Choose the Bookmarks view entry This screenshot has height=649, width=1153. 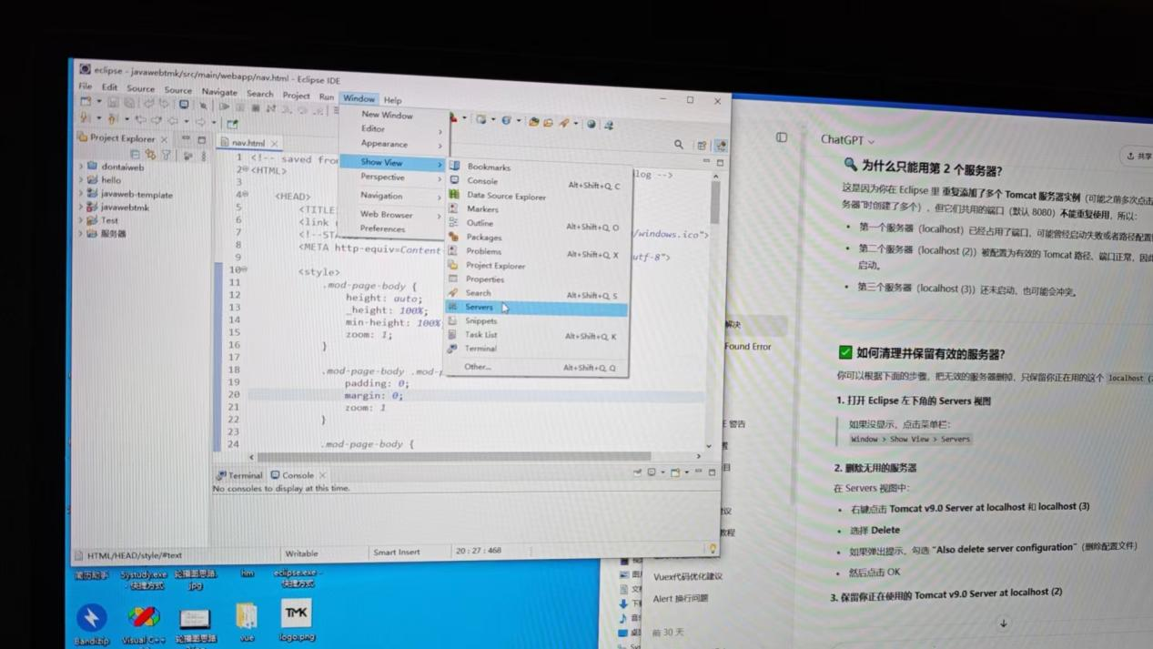point(489,167)
